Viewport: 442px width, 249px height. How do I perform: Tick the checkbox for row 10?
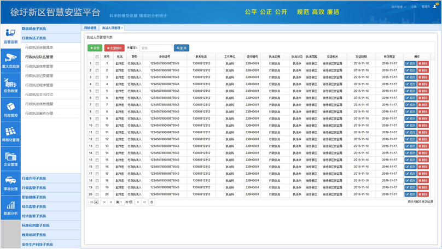tap(97, 126)
